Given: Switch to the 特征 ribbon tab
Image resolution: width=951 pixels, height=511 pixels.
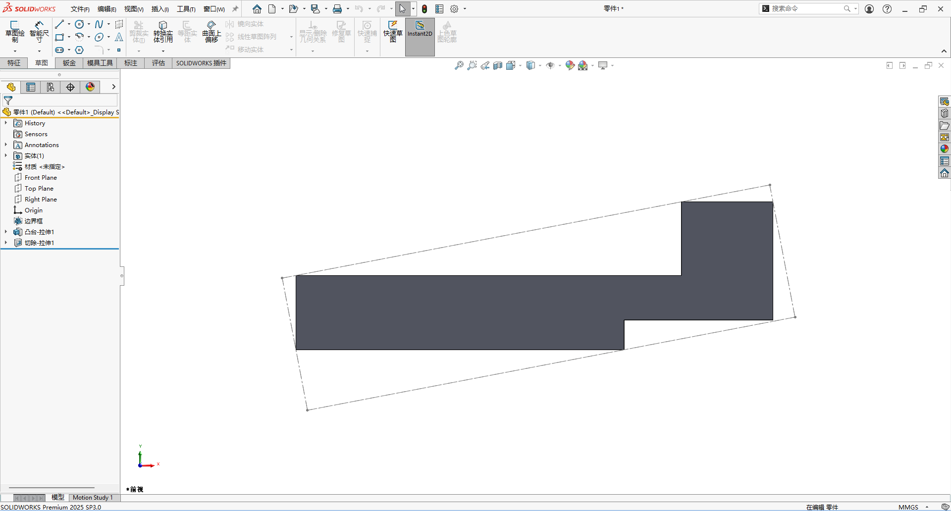Looking at the screenshot, I should point(14,63).
